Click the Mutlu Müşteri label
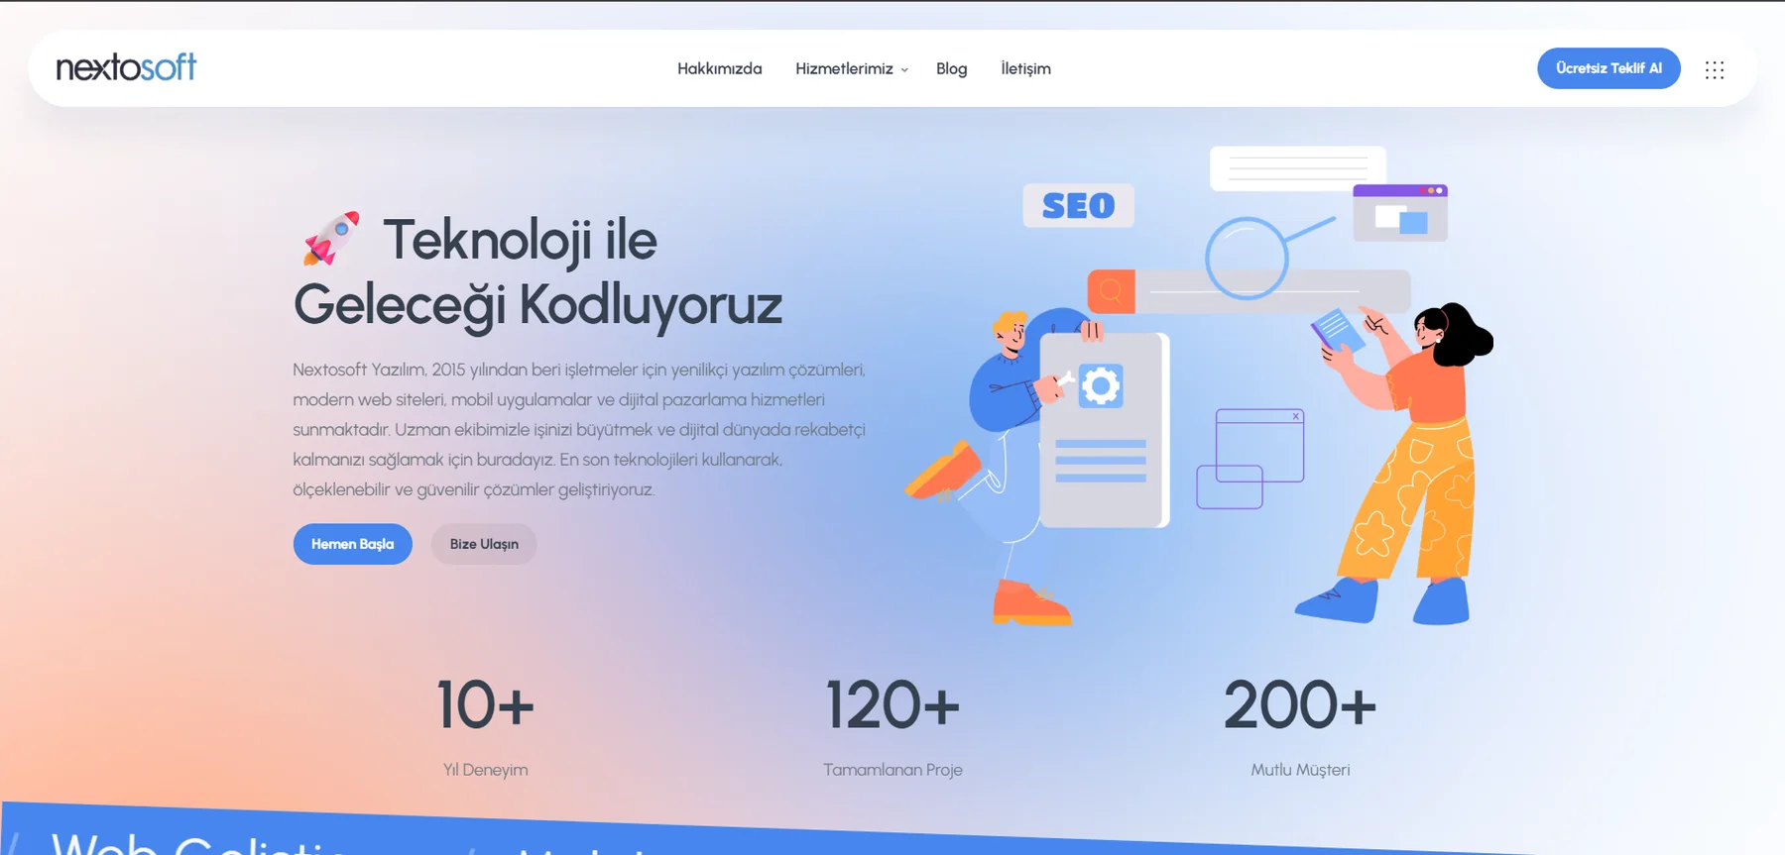This screenshot has width=1785, height=855. click(1300, 770)
